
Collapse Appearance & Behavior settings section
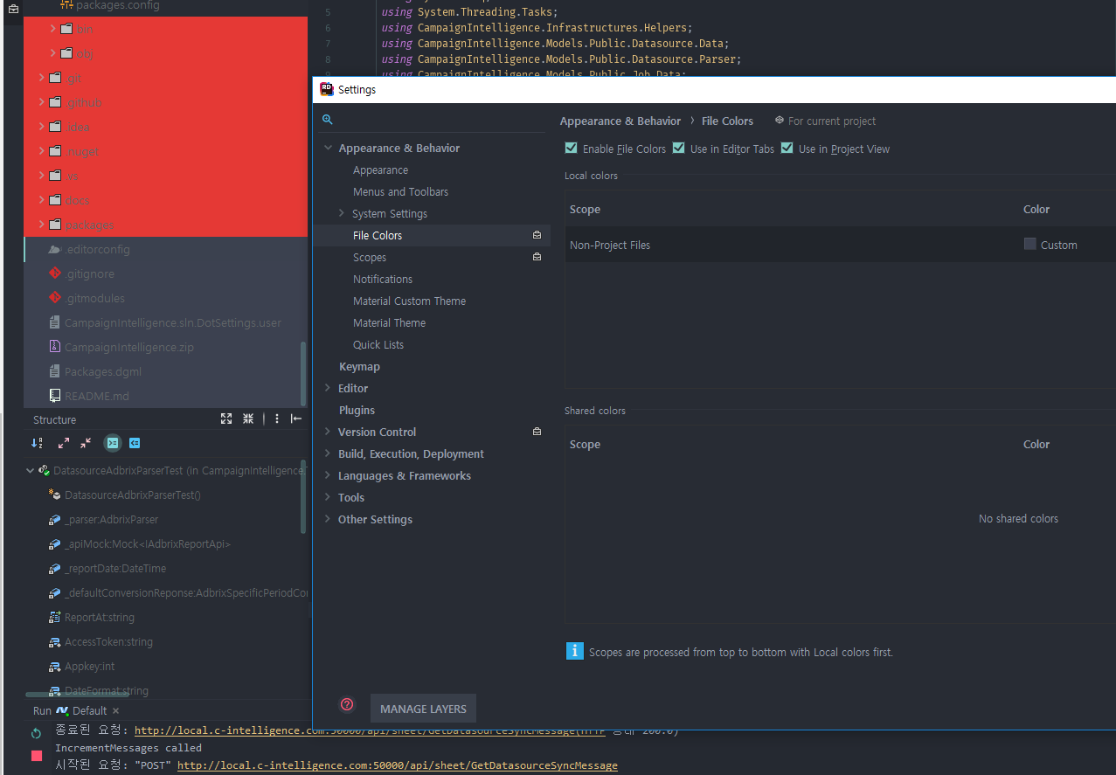tap(328, 149)
